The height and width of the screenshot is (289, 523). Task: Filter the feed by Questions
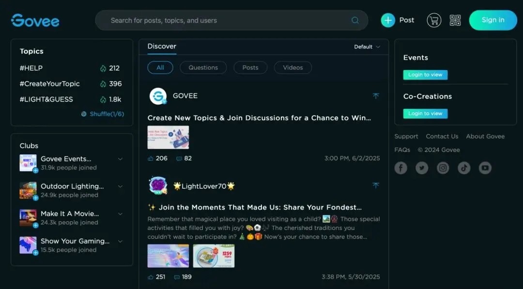pos(203,68)
